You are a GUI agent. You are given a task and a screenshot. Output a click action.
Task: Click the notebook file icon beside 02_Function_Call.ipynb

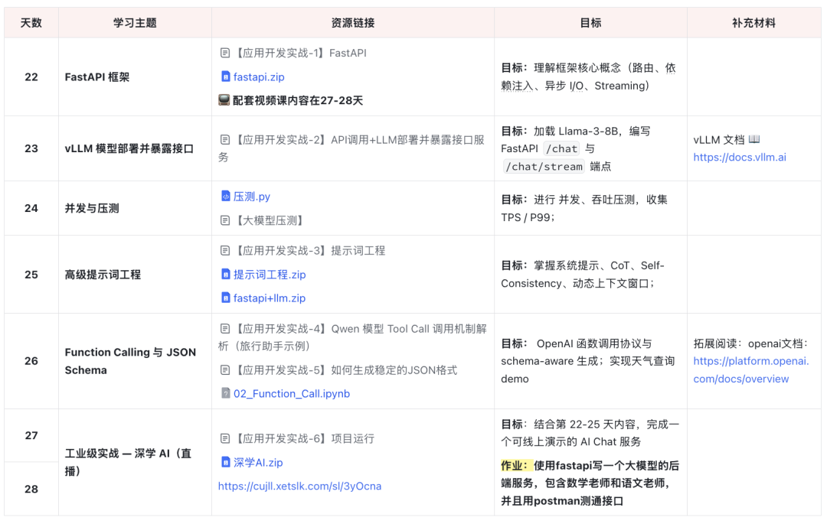(x=225, y=394)
